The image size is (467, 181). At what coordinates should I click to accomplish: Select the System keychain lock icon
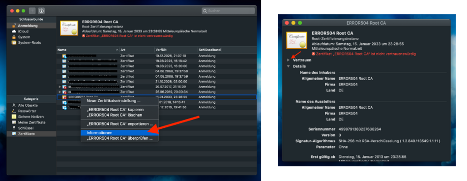coord(14,37)
